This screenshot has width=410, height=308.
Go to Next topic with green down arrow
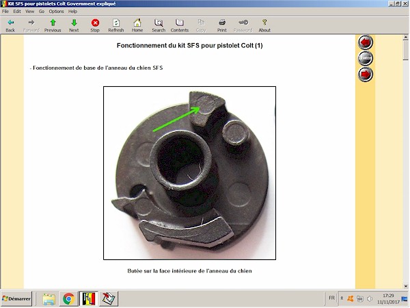click(74, 25)
